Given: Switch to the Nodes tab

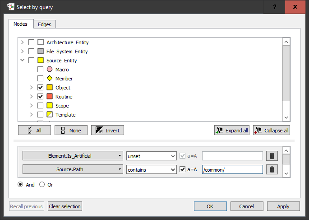Looking at the screenshot, I should pyautogui.click(x=20, y=24).
